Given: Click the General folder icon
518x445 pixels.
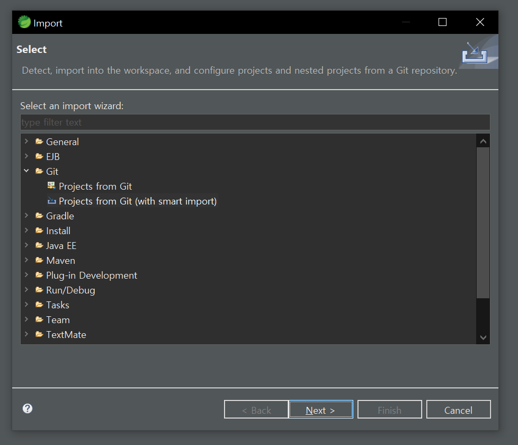Looking at the screenshot, I should click(39, 142).
